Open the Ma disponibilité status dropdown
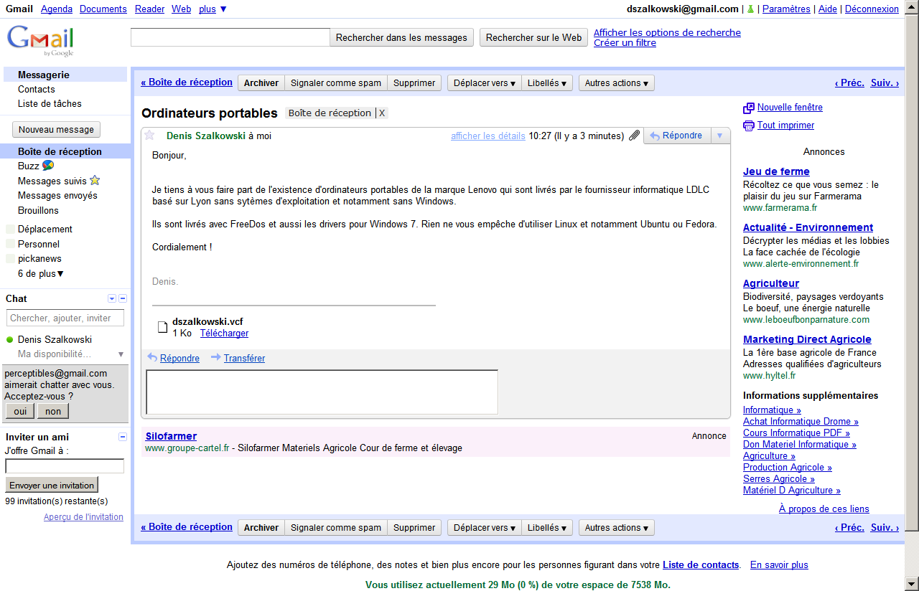This screenshot has height=591, width=919. click(121, 354)
